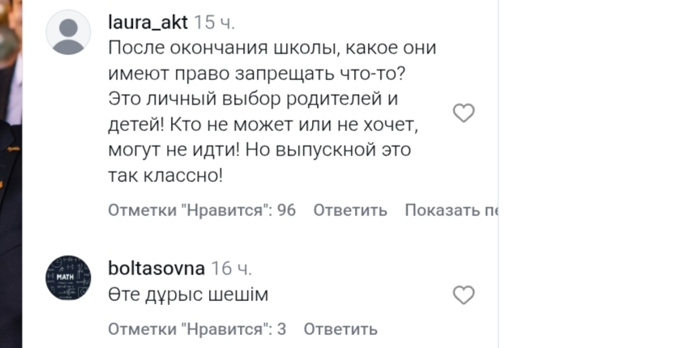View the 3 likes on boltasovna's comment
This screenshot has width=697, height=348.
click(197, 329)
